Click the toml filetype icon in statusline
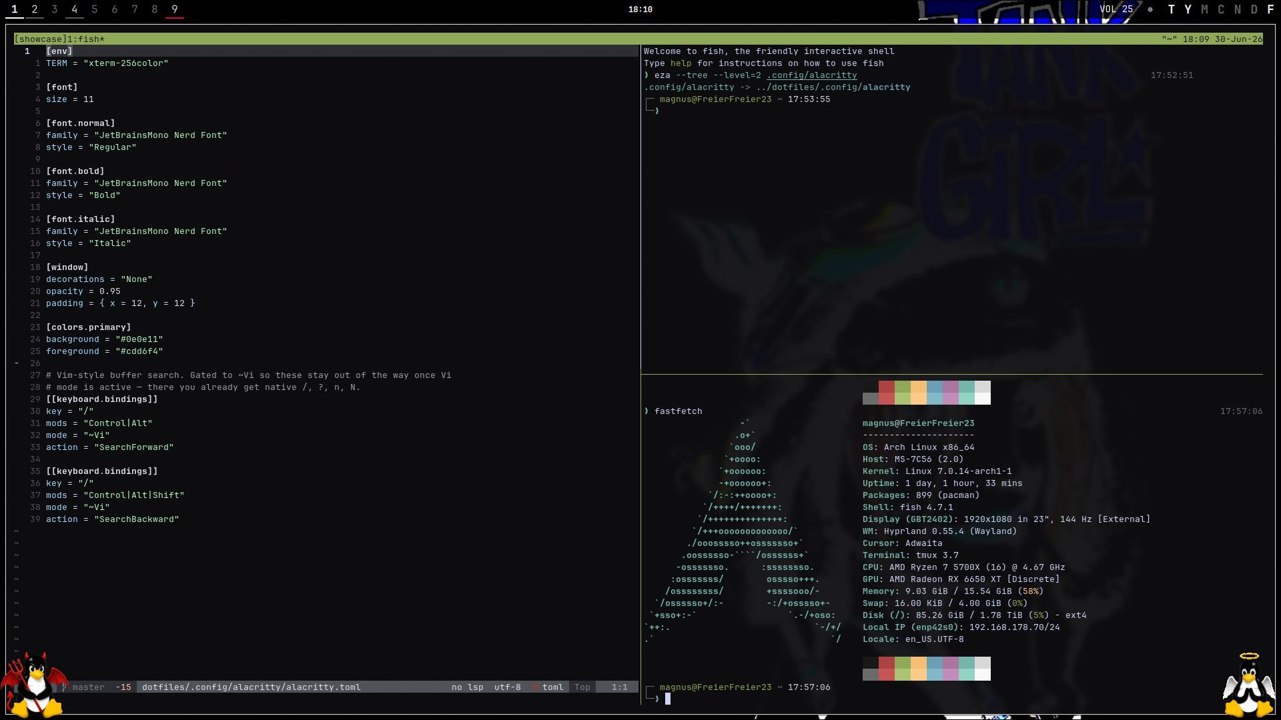 [x=536, y=687]
